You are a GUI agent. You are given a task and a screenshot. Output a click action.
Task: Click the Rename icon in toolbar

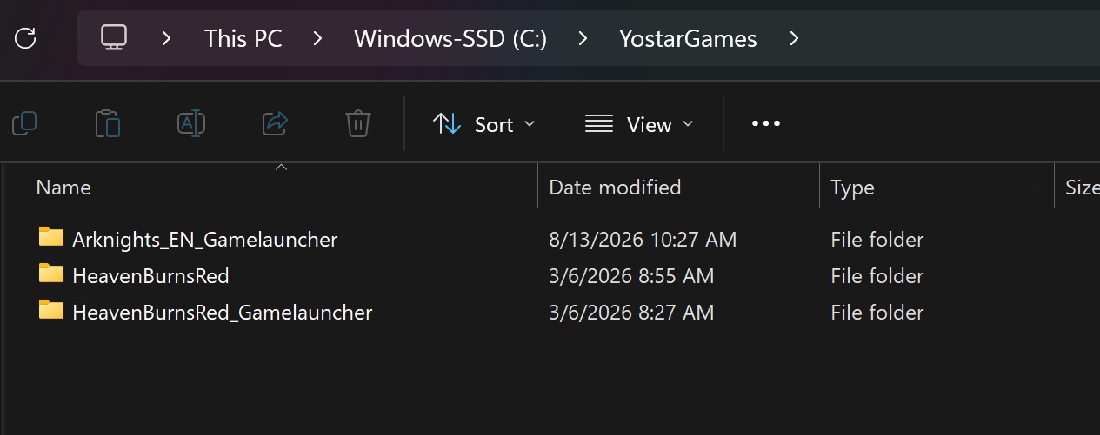pos(191,124)
